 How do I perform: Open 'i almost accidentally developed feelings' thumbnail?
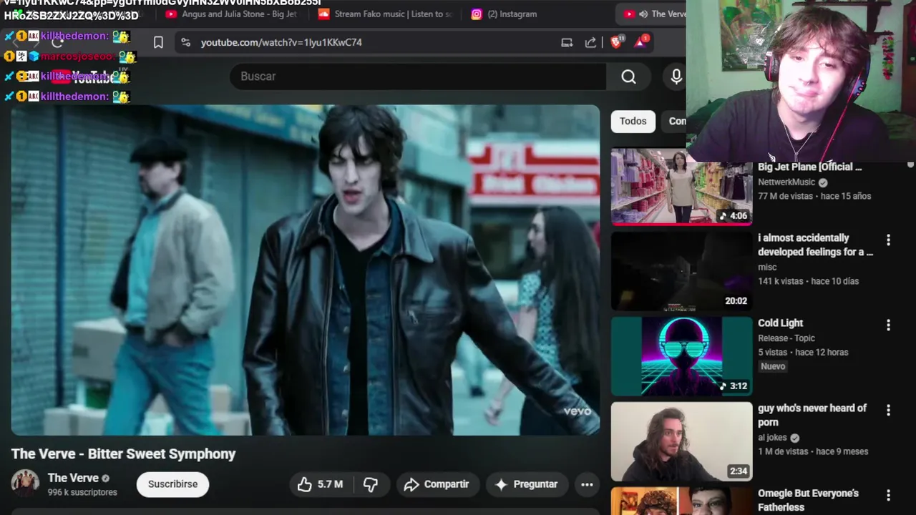click(681, 271)
